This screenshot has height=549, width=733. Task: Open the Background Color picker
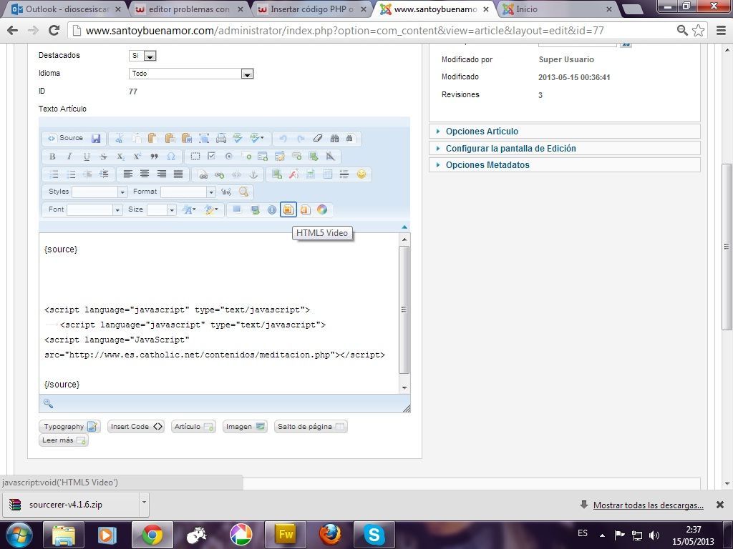(211, 209)
